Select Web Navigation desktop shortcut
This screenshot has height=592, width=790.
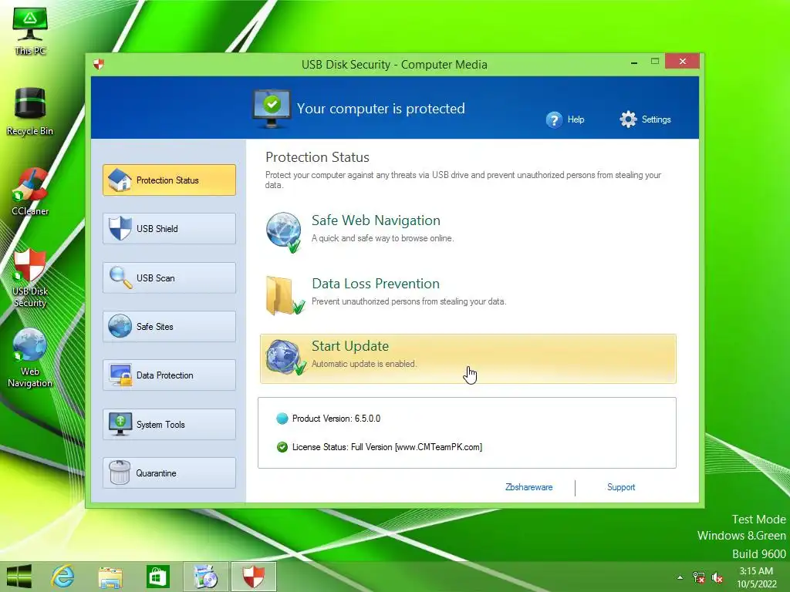point(30,358)
